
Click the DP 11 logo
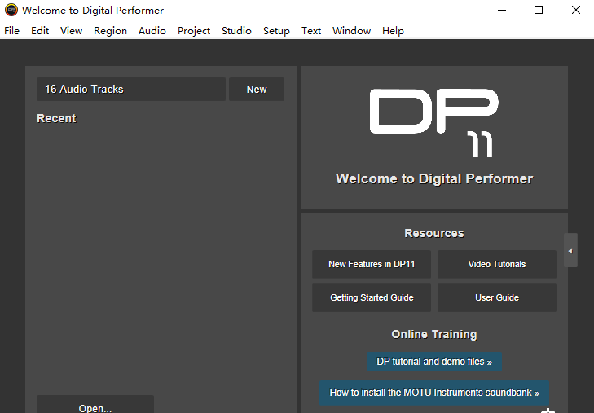[434, 123]
